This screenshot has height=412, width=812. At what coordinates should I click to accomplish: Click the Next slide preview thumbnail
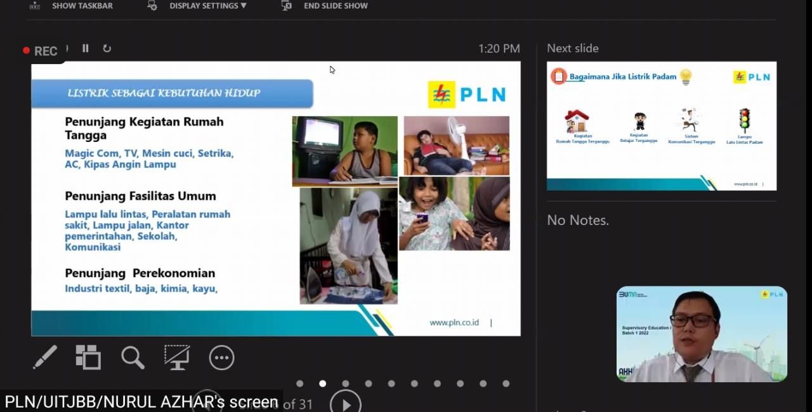(661, 126)
